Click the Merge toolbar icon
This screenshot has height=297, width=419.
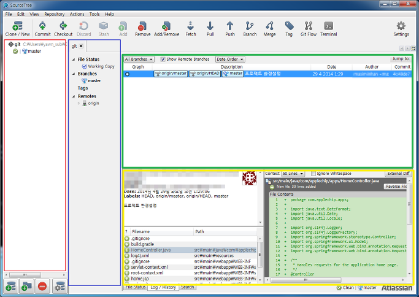pos(269,29)
